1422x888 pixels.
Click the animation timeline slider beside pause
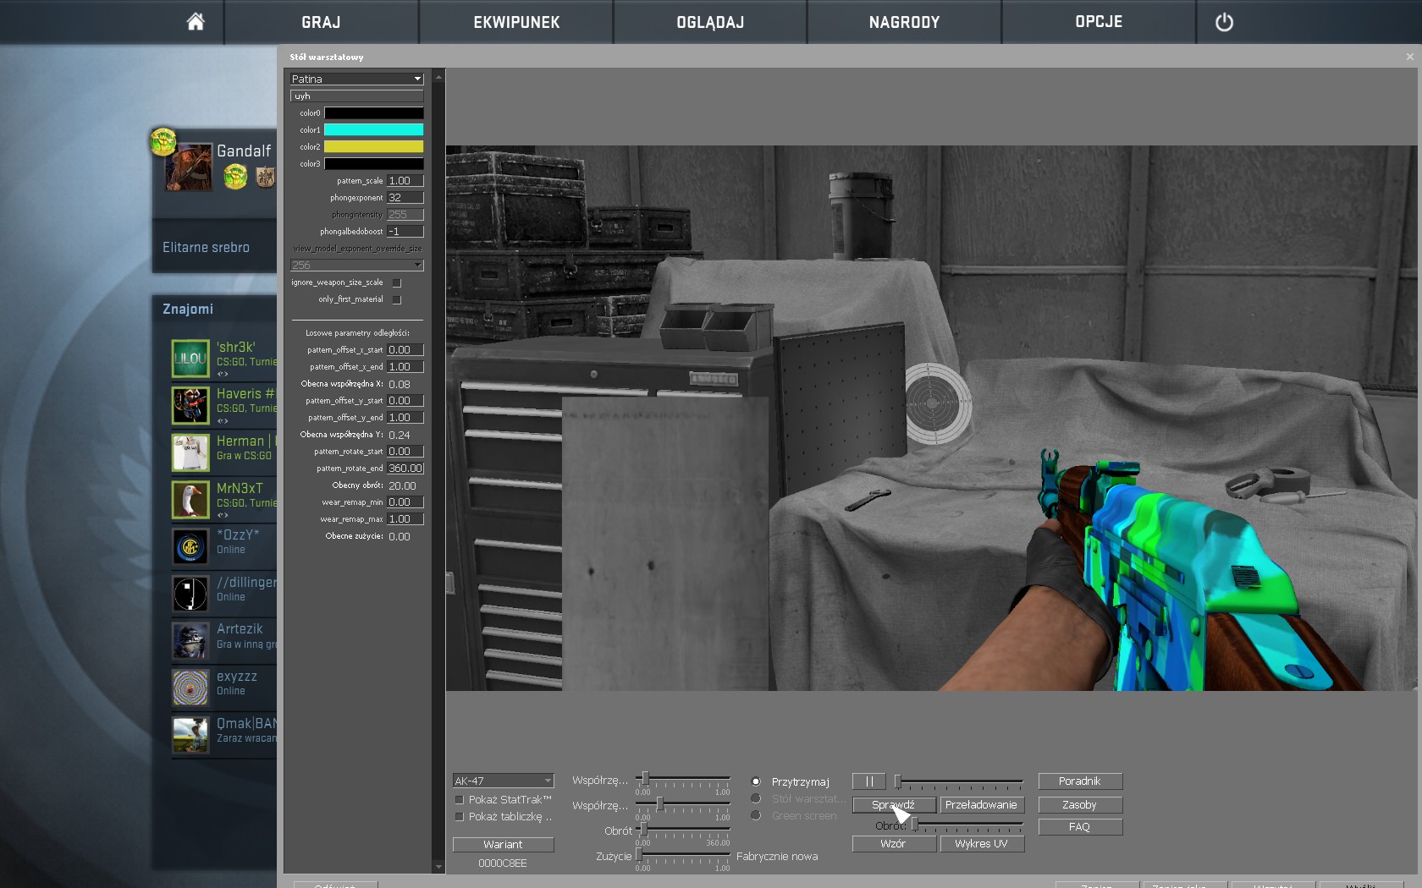958,781
